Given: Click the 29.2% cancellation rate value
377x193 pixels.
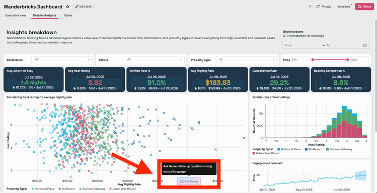Looking at the screenshot, I should point(279,83).
